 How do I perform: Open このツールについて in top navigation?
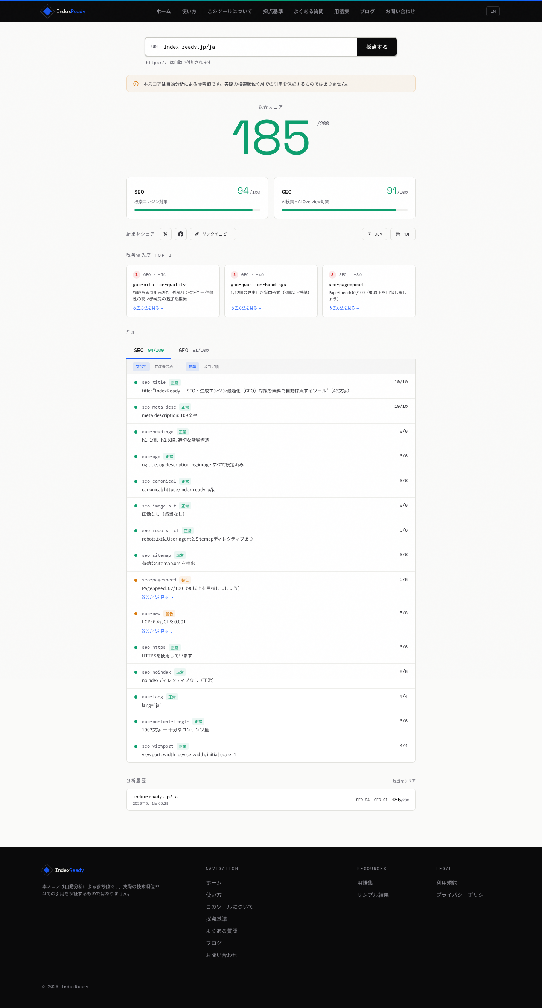(230, 11)
